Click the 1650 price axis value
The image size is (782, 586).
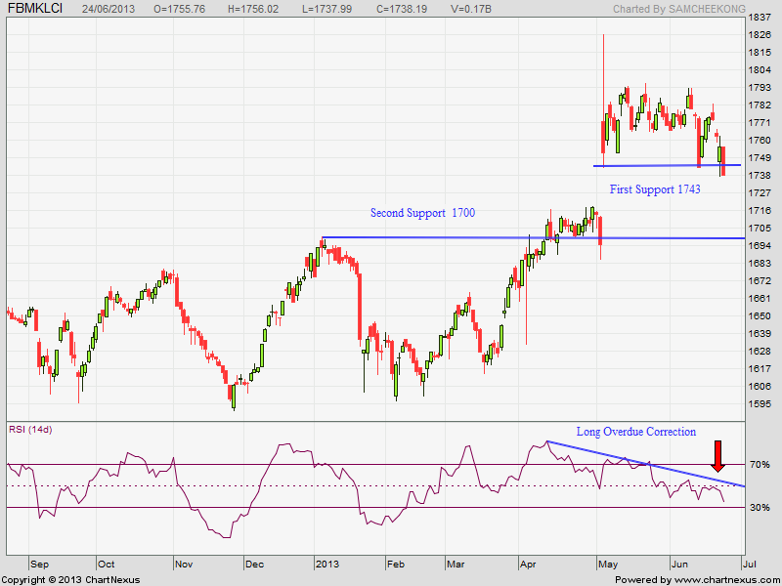tap(760, 315)
